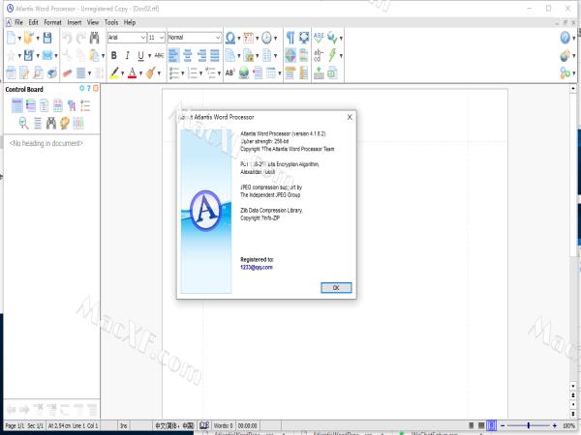Image resolution: width=581 pixels, height=435 pixels.
Task: Click the insert table grid icon
Action: point(271,72)
